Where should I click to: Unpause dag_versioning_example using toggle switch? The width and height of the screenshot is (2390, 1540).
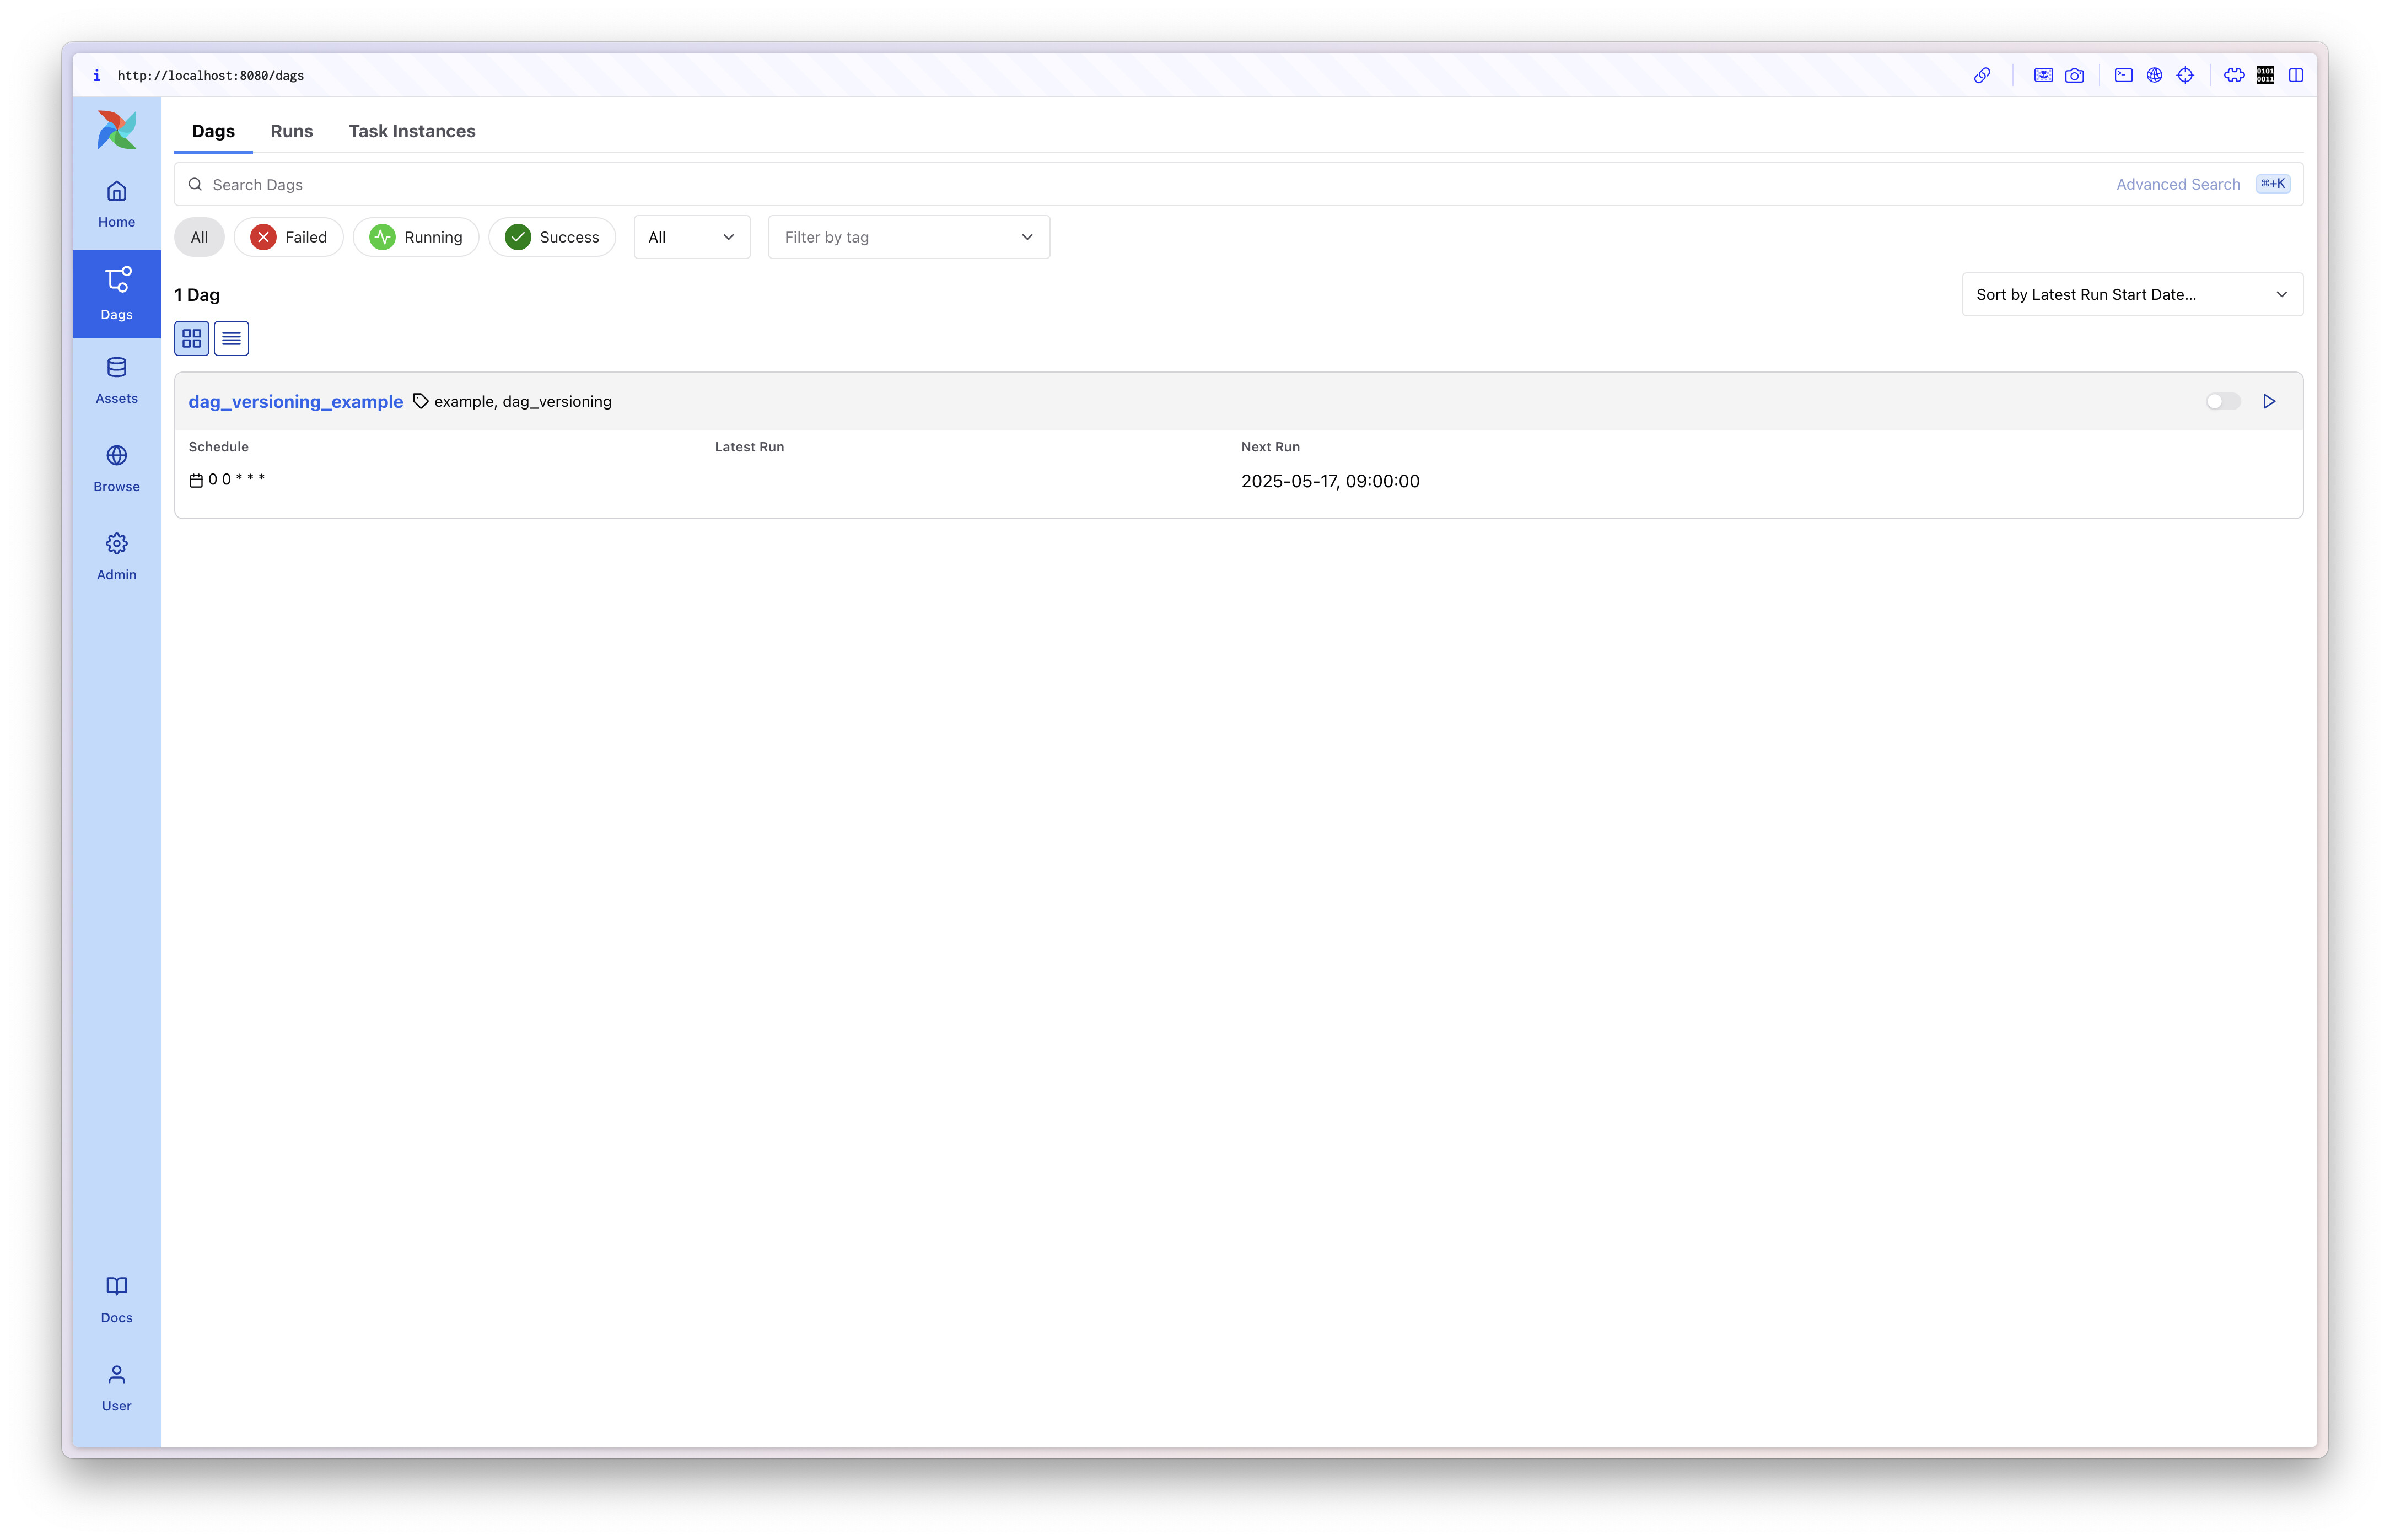[x=2222, y=401]
